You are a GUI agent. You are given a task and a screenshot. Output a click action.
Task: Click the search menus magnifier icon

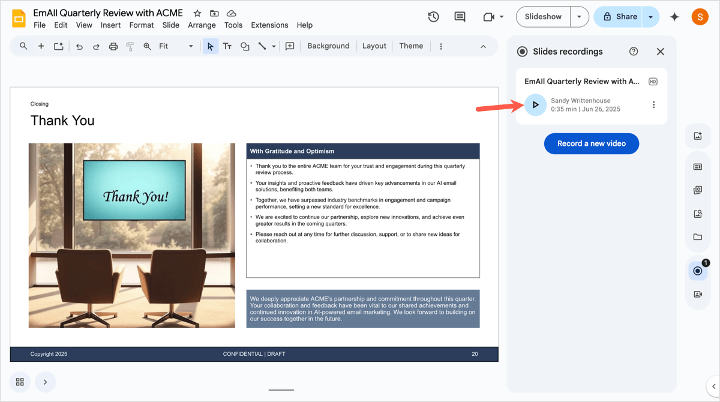point(23,46)
